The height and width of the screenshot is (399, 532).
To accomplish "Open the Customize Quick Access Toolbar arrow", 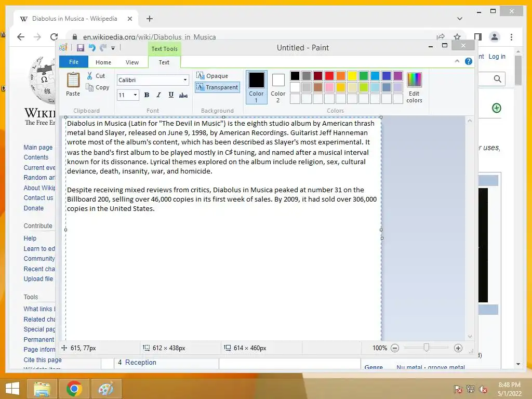I will 113,48.
